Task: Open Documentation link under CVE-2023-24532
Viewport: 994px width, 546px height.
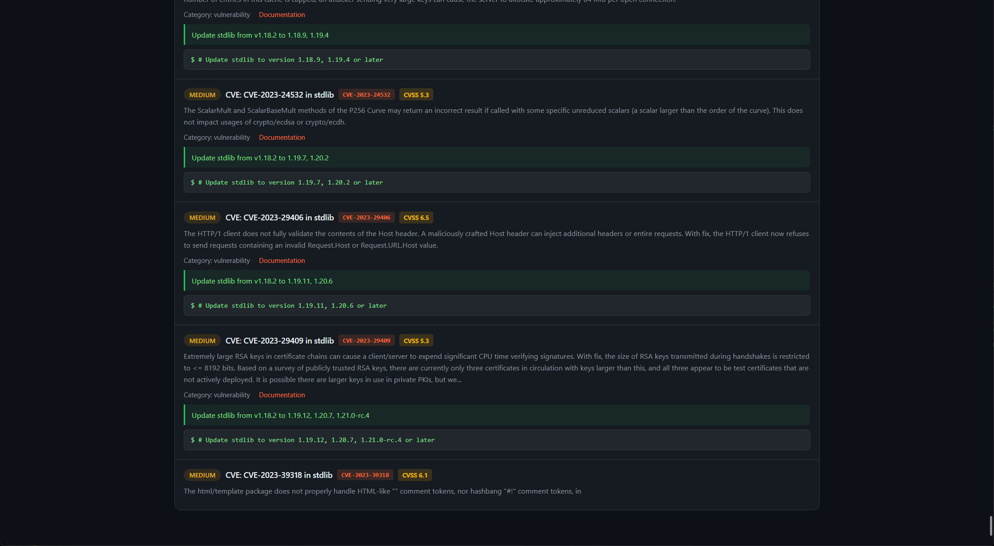Action: tap(281, 137)
